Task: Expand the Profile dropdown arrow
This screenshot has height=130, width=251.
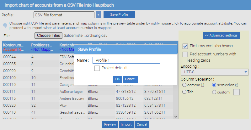Action: coord(99,15)
